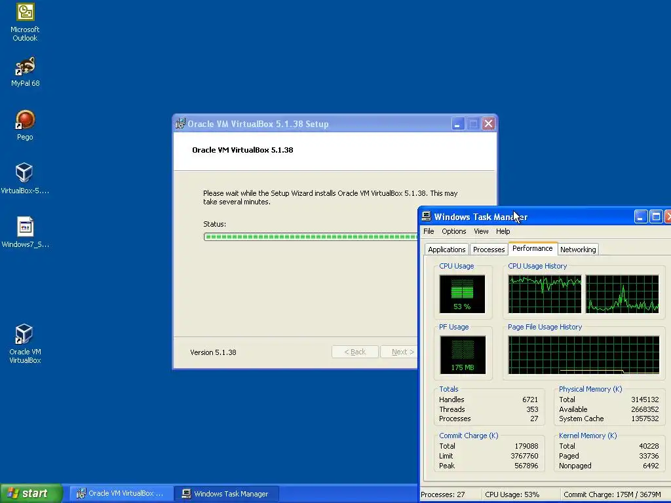Screen dimensions: 671x503
Task: Click the PF Usage 175 MB meter
Action: (x=463, y=354)
